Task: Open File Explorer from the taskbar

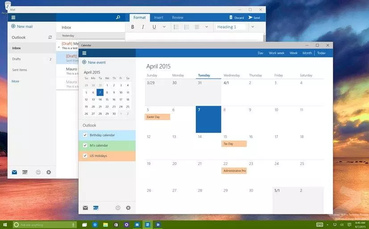Action: tap(105, 225)
